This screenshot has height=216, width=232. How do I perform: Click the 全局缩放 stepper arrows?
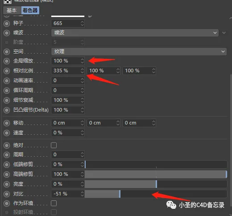click(82, 61)
